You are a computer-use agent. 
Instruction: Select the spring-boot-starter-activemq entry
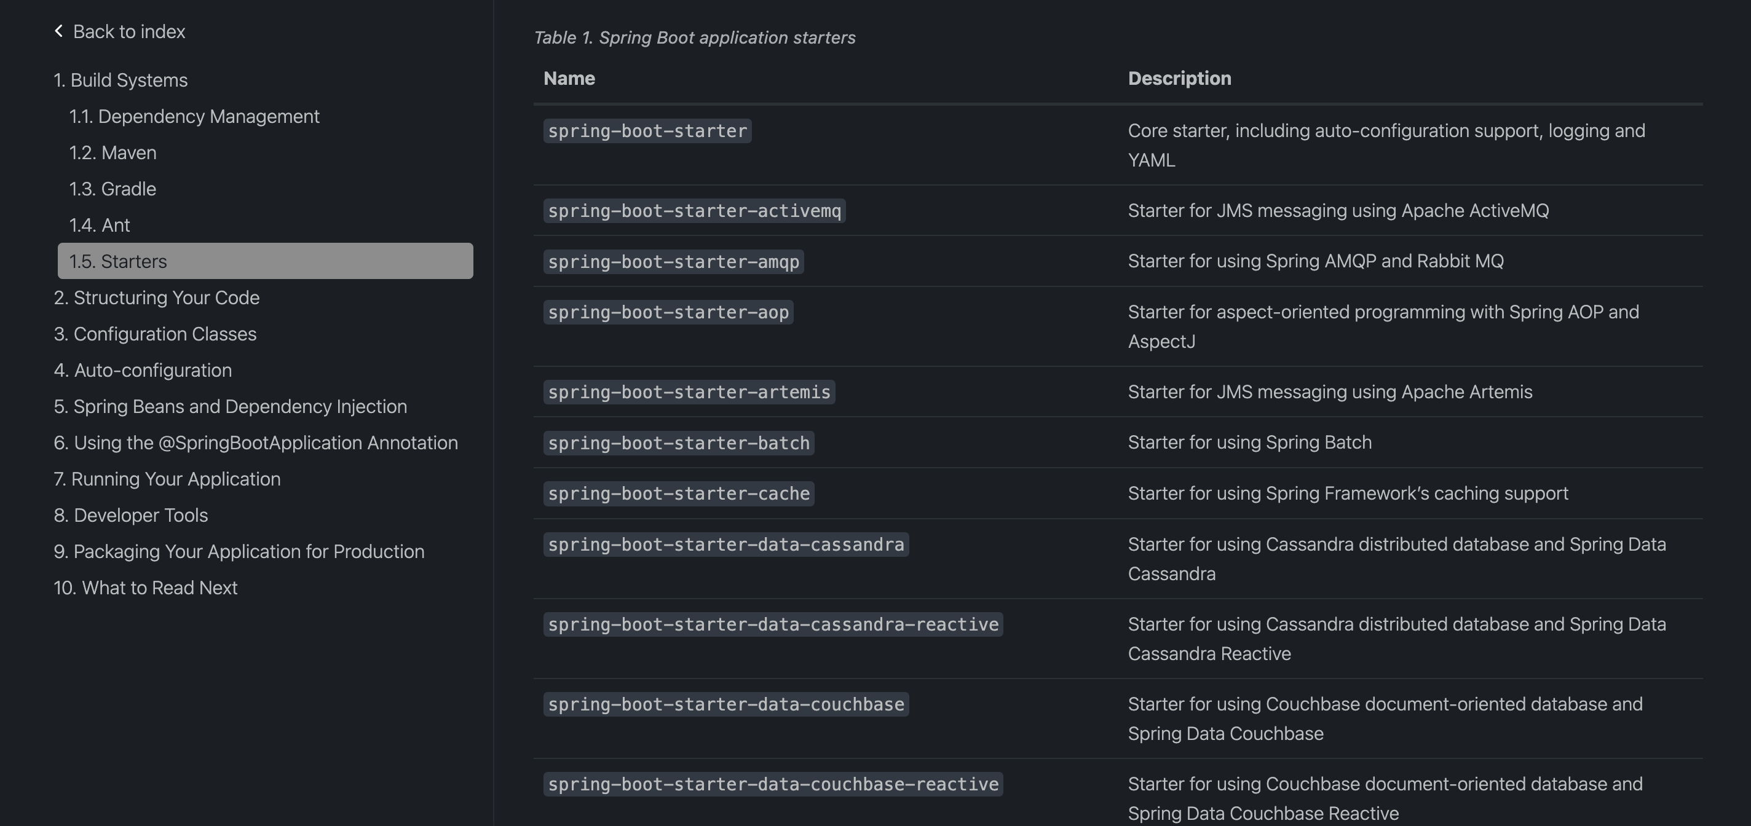pyautogui.click(x=694, y=211)
